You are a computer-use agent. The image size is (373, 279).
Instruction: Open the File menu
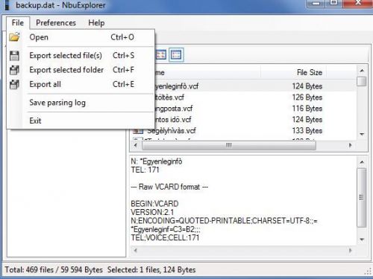tap(18, 23)
